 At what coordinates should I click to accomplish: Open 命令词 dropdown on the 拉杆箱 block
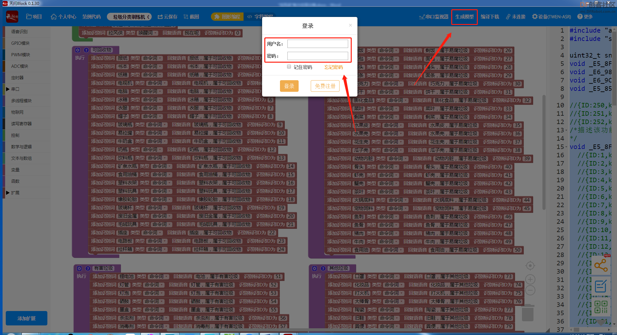click(x=157, y=249)
